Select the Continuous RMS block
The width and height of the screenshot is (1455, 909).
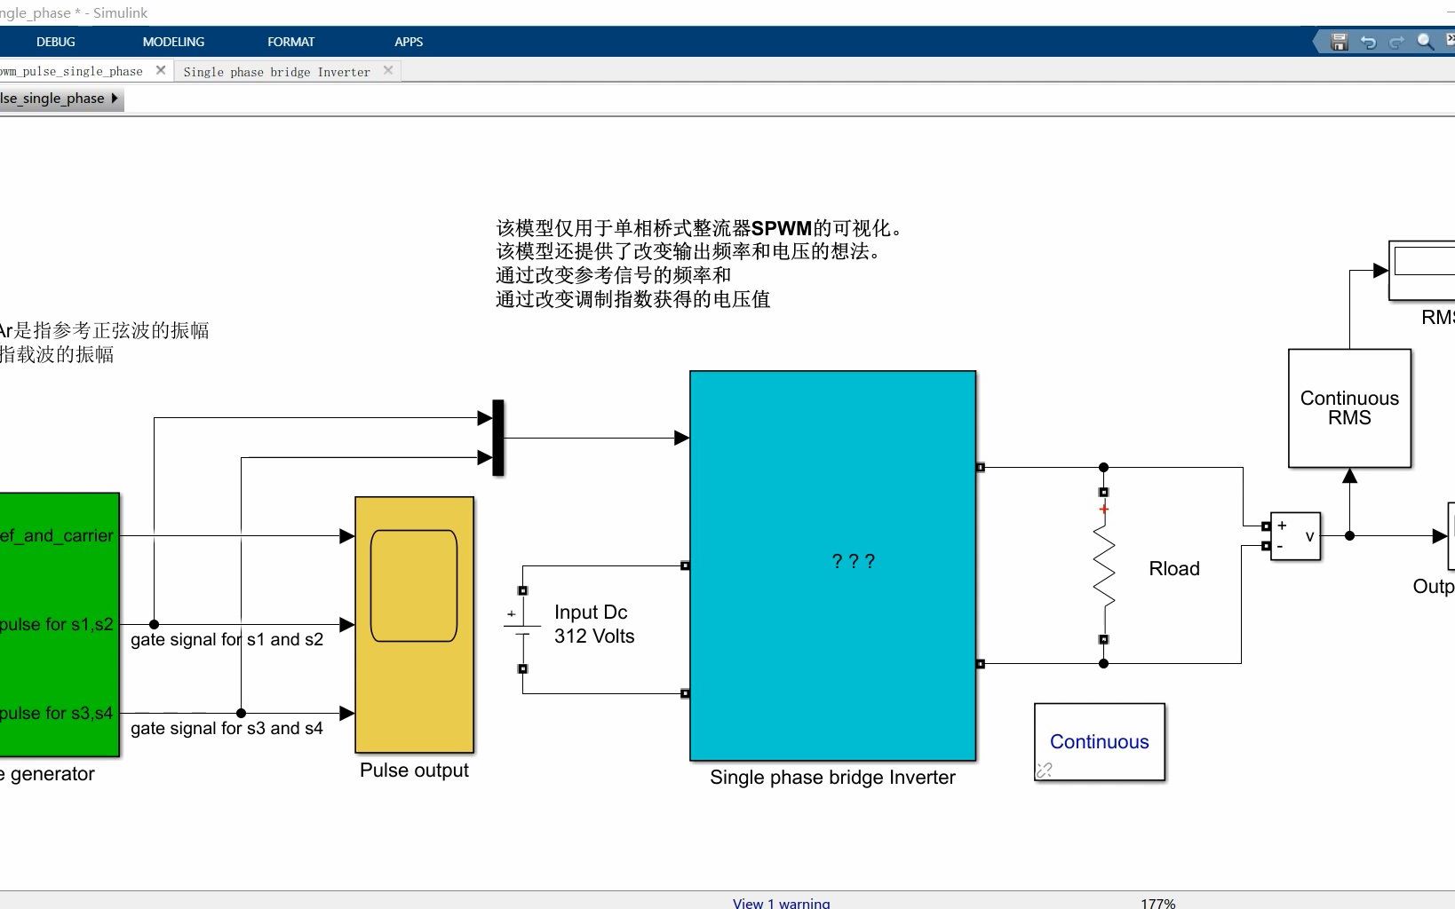pos(1348,408)
